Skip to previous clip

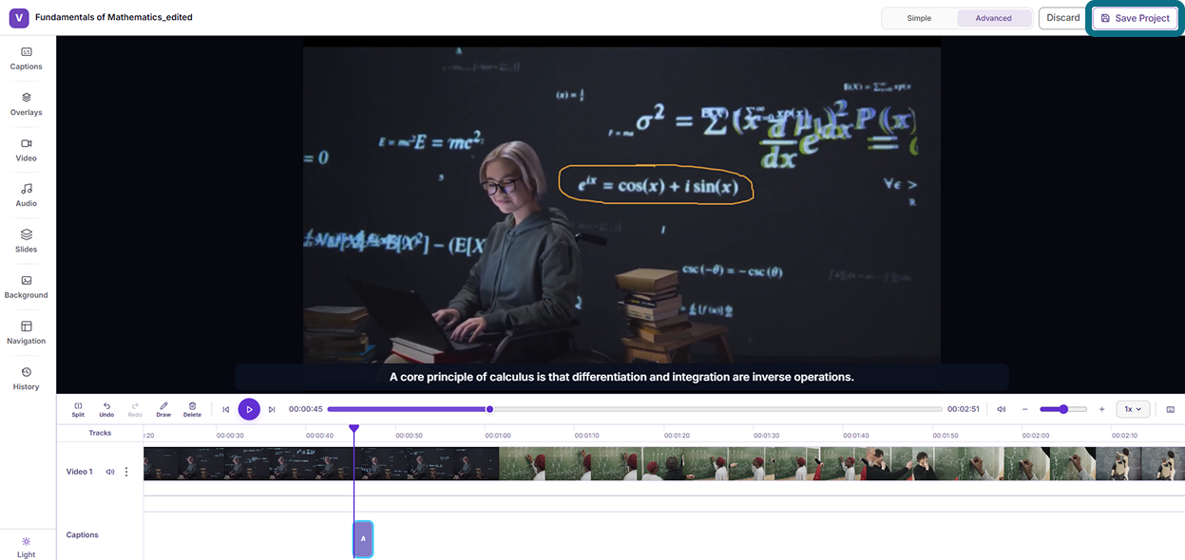click(226, 409)
